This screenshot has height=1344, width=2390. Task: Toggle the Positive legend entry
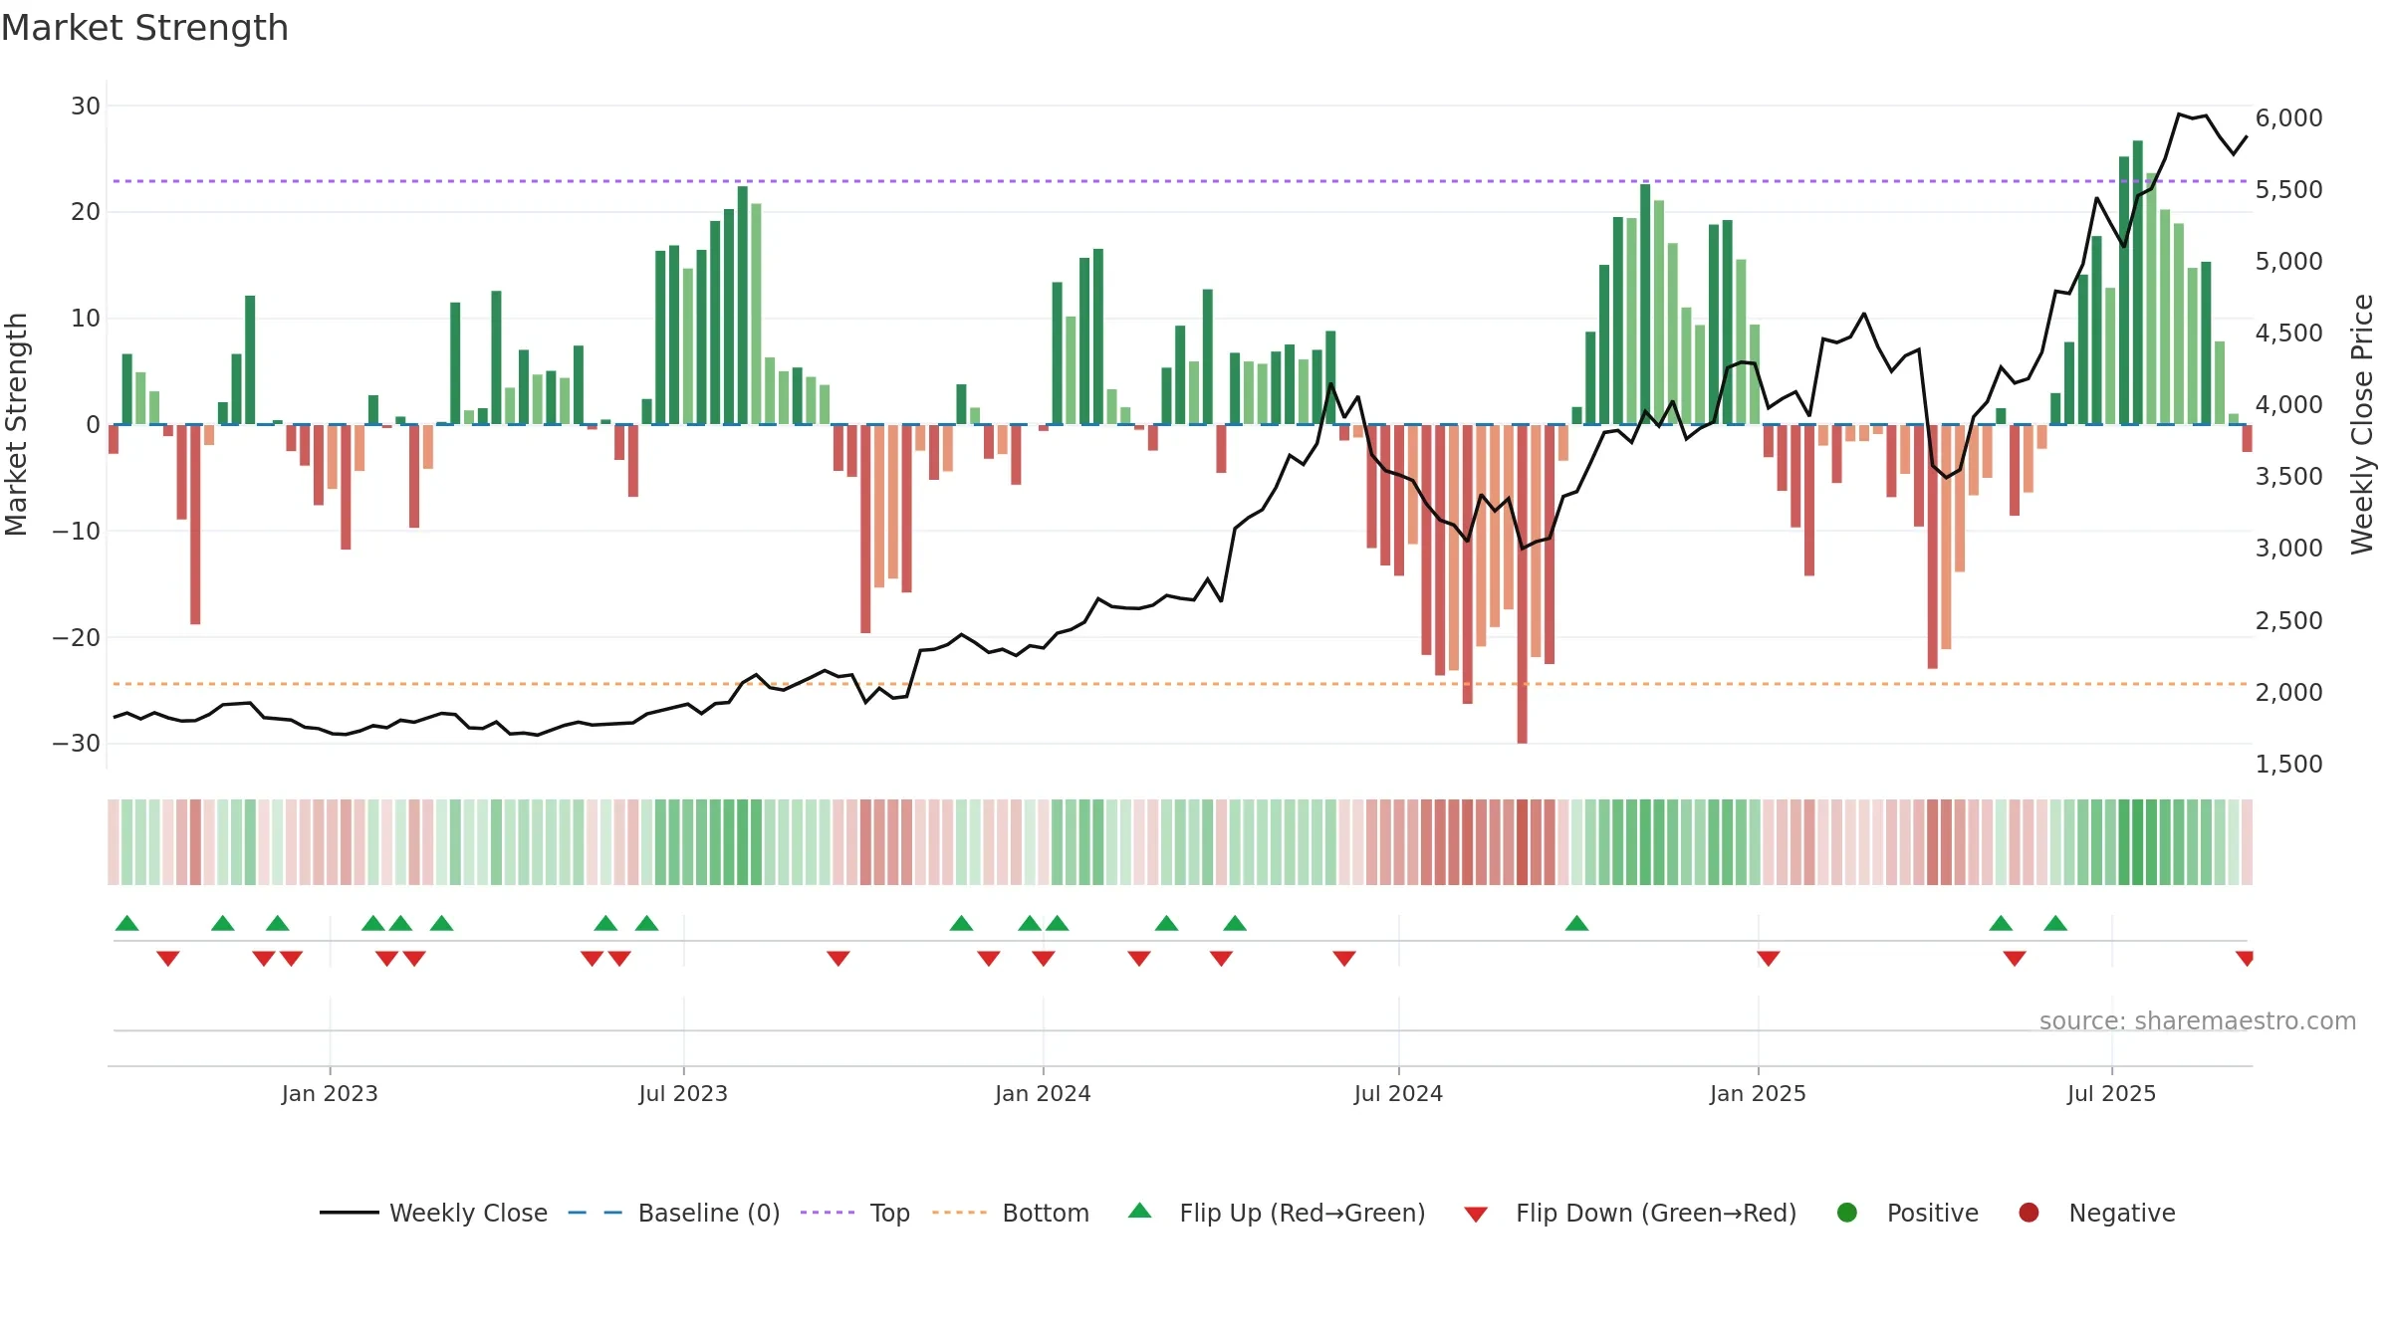(1907, 1213)
